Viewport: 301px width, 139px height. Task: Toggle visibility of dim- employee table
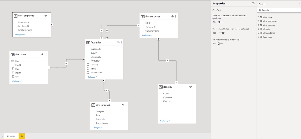[45, 16]
